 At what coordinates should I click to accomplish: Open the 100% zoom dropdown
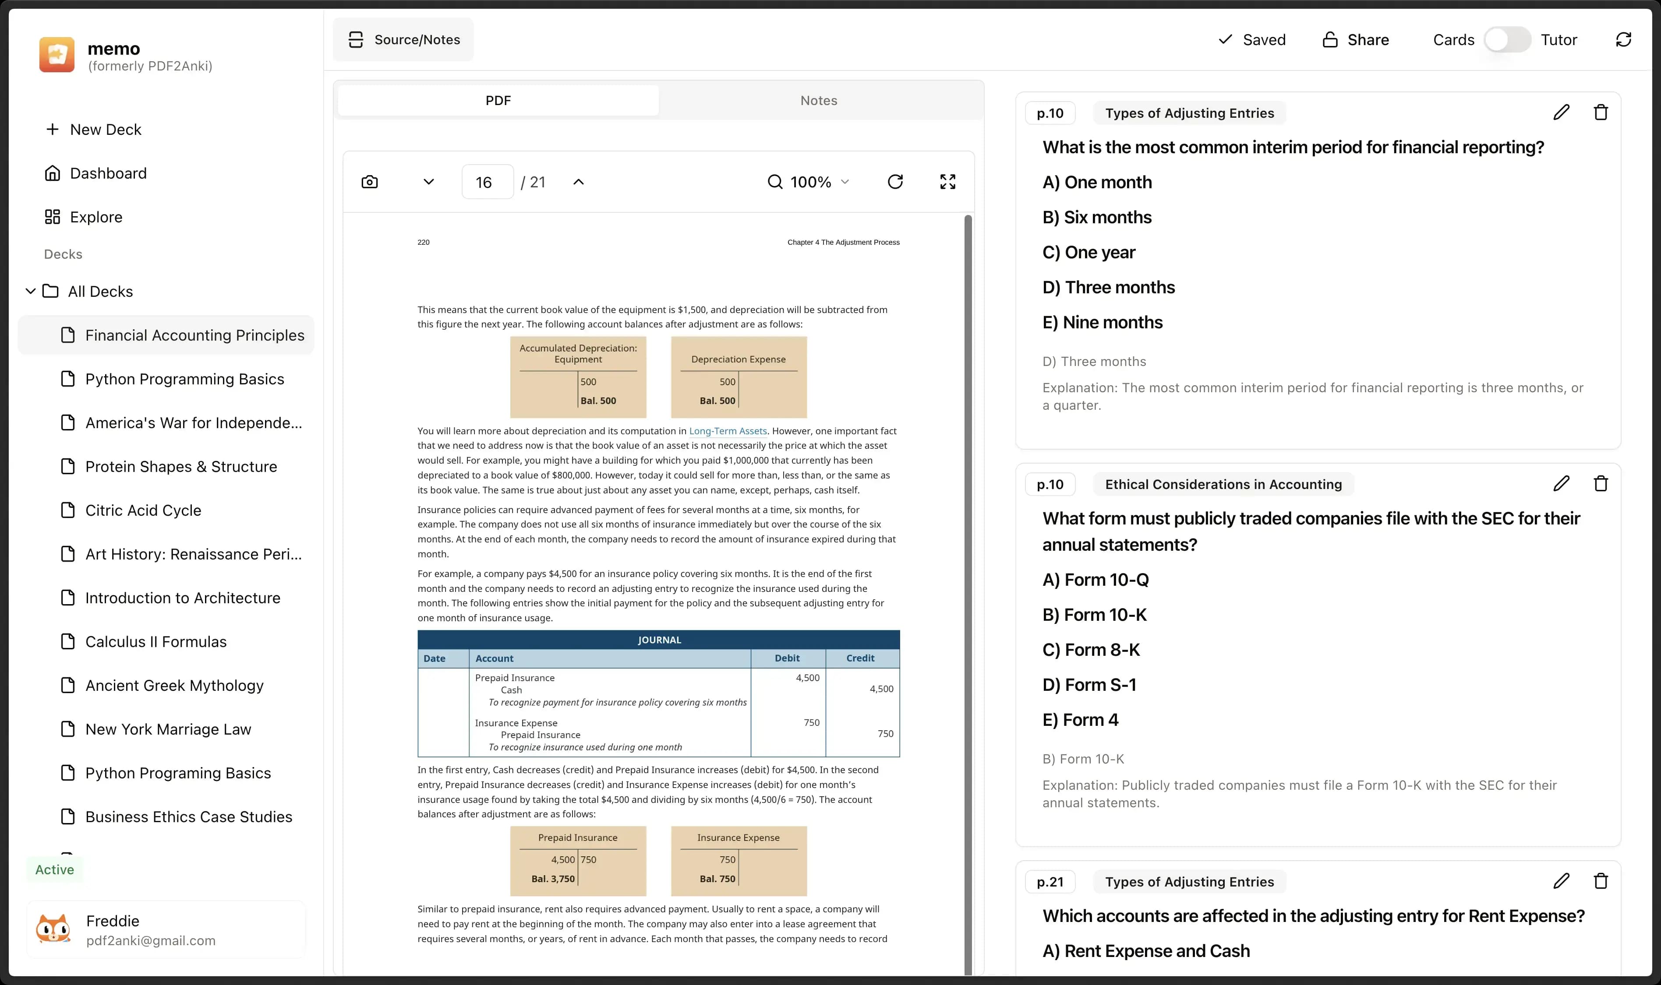tap(808, 182)
